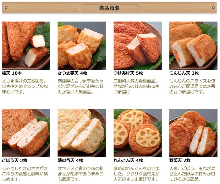Click the にんじん天 carrot fishcake image
Viewport: 220px width, 184px height.
pos(193,46)
